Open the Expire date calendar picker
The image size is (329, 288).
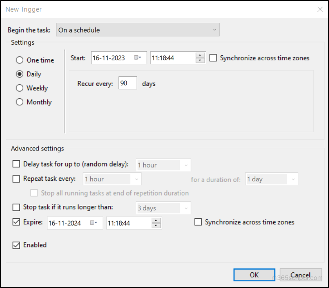click(94, 223)
